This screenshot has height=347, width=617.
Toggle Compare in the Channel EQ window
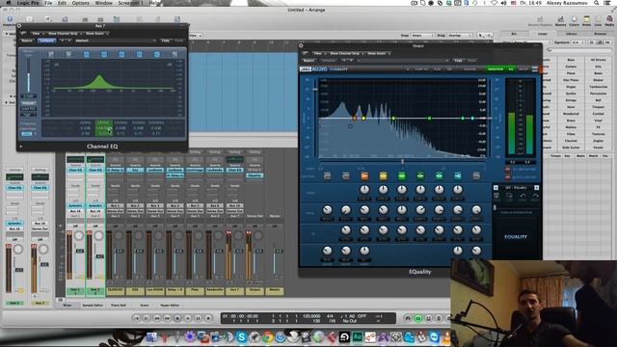click(x=46, y=40)
